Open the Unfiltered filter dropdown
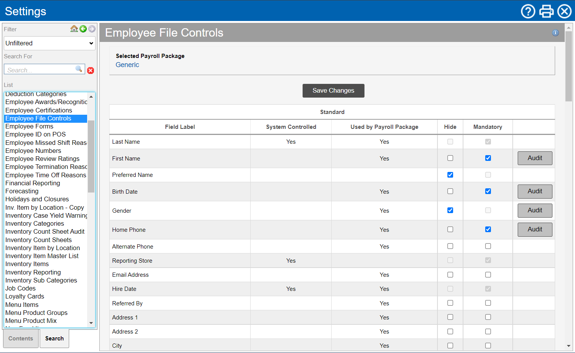Screen dimensions: 575x353 [x=50, y=43]
